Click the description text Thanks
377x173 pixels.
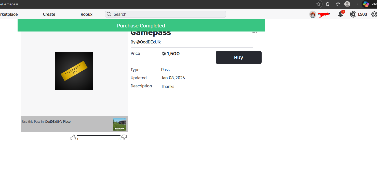pos(168,86)
